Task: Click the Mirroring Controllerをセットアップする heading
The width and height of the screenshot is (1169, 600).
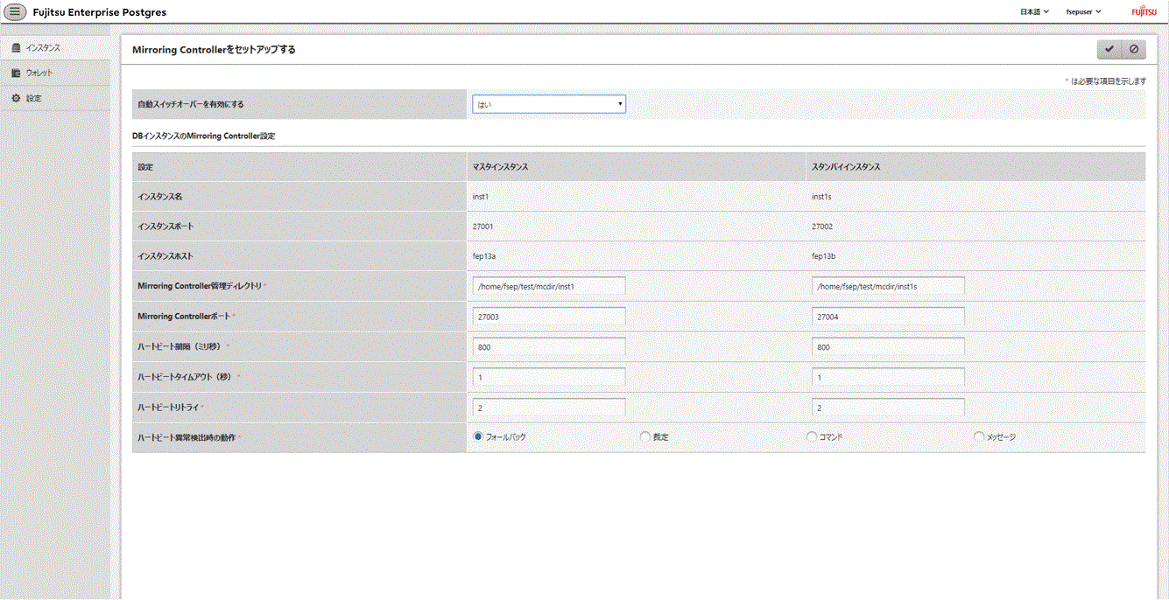Action: (x=214, y=50)
